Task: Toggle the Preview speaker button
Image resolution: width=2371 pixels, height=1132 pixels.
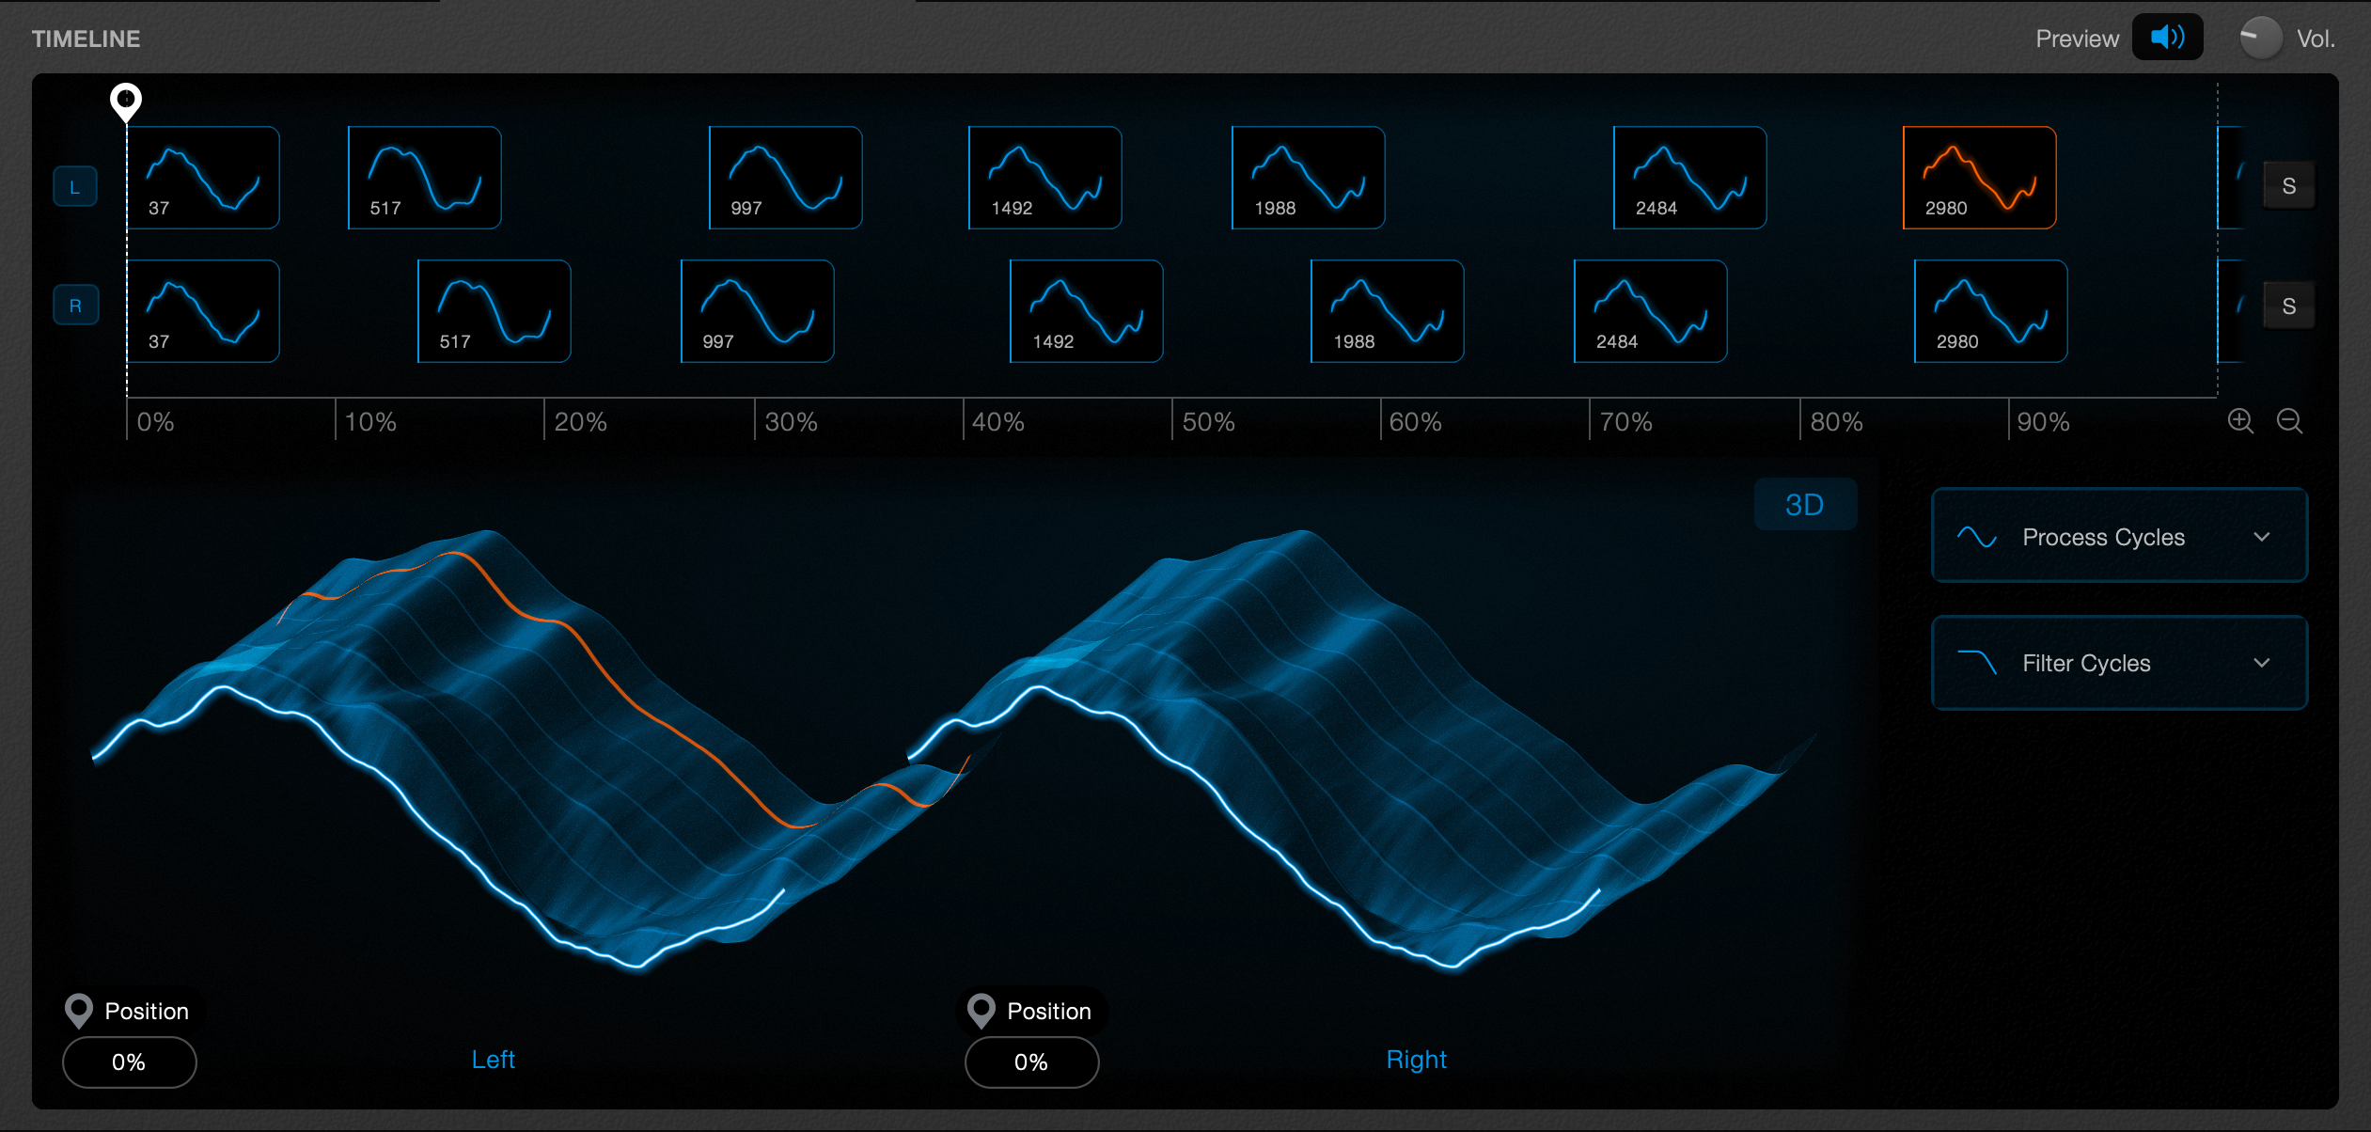Action: pyautogui.click(x=2166, y=38)
